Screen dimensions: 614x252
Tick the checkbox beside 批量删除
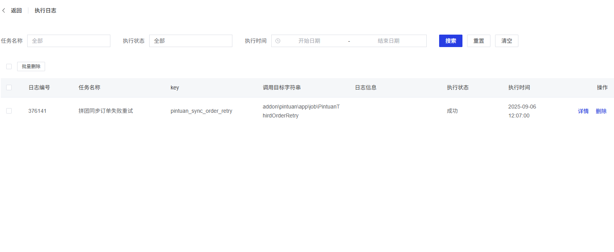[x=9, y=66]
